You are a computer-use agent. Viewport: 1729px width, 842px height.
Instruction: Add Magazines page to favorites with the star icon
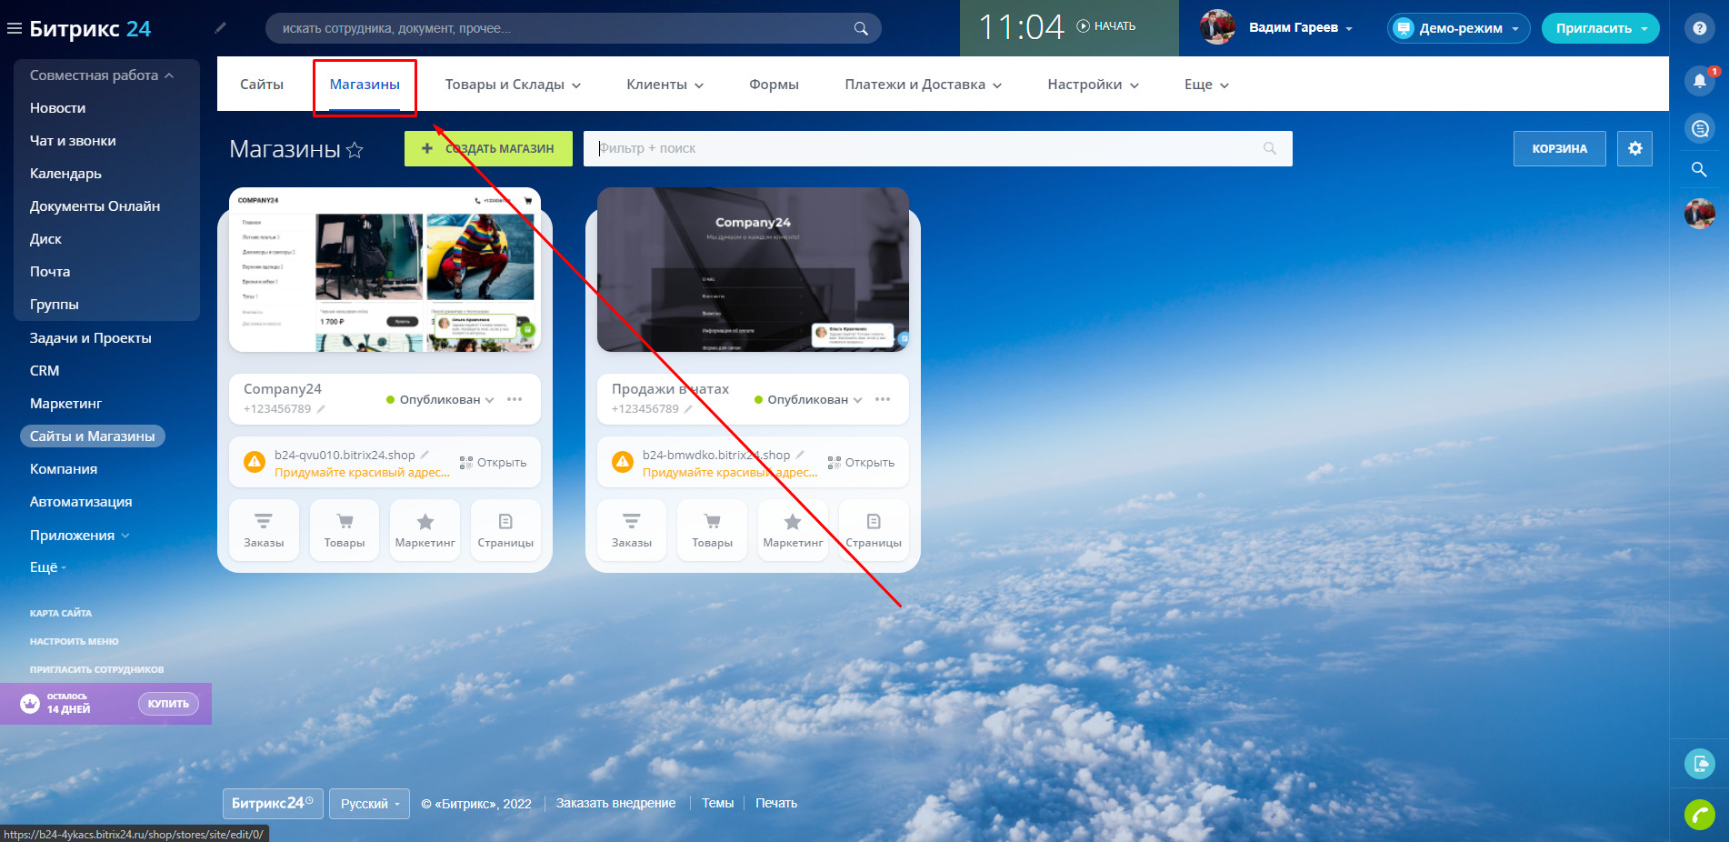point(355,149)
